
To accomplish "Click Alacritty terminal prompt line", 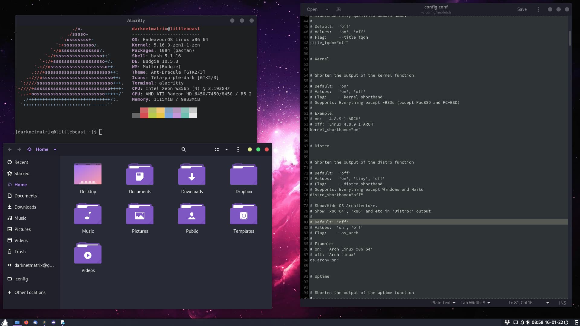I will (59, 132).
